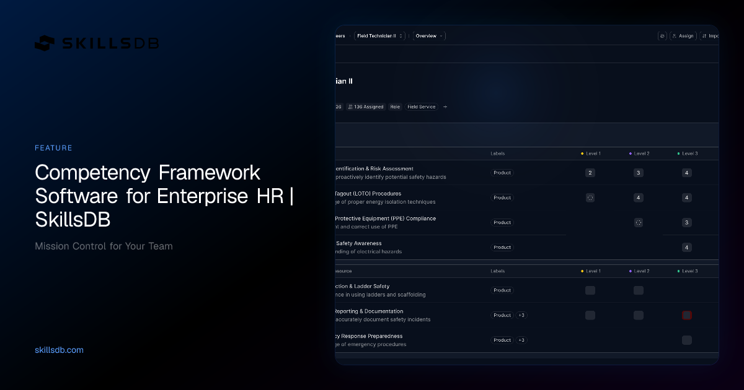Click the FEATURE category label

(54, 148)
